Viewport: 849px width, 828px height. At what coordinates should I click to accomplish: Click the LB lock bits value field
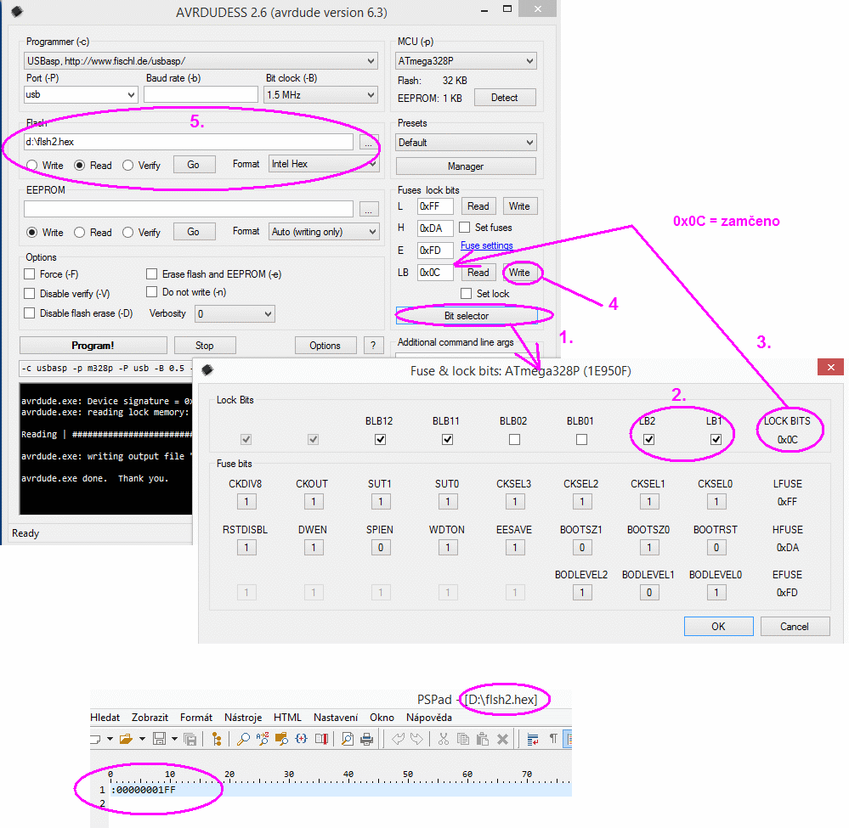tap(435, 273)
